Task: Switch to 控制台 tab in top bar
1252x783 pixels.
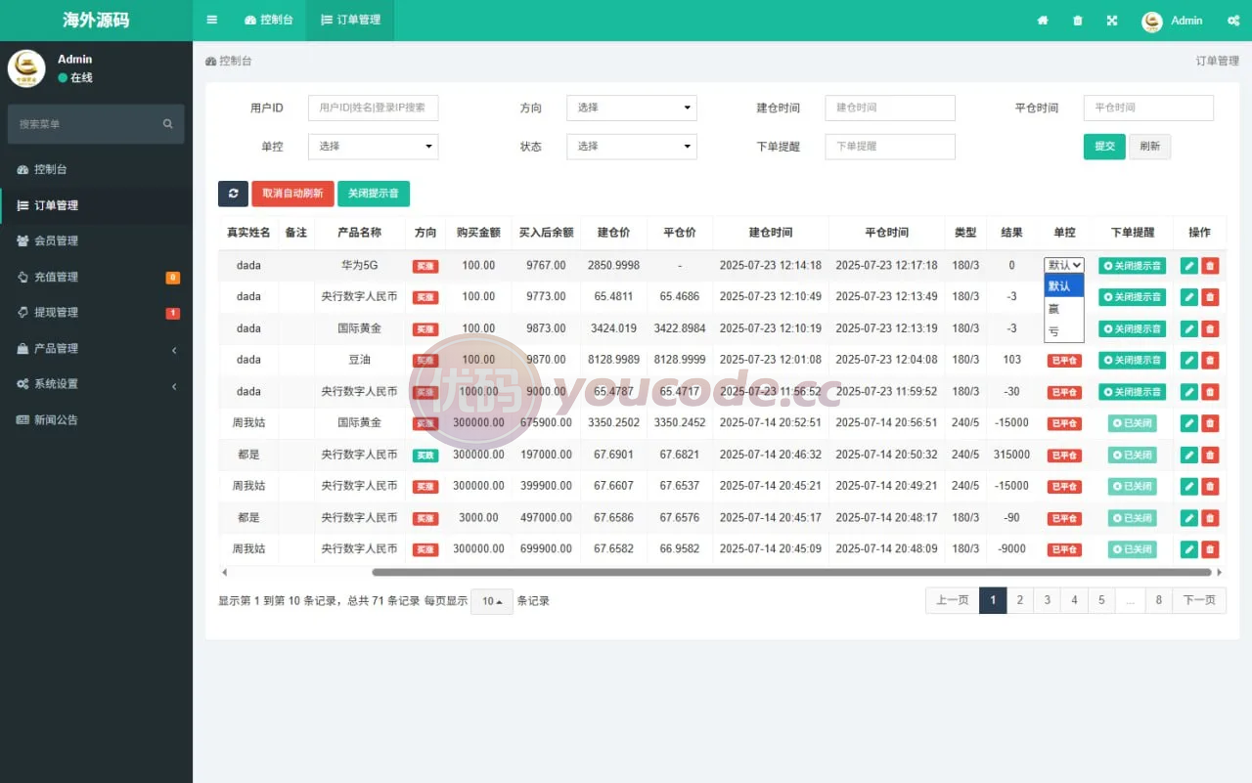Action: [x=269, y=20]
